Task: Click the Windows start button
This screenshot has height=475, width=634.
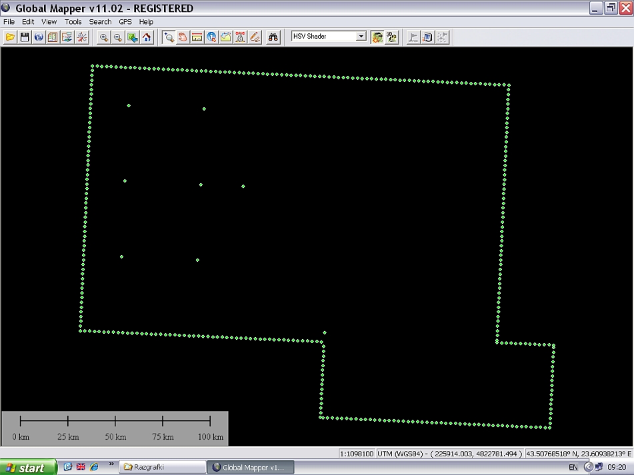Action: coord(25,468)
